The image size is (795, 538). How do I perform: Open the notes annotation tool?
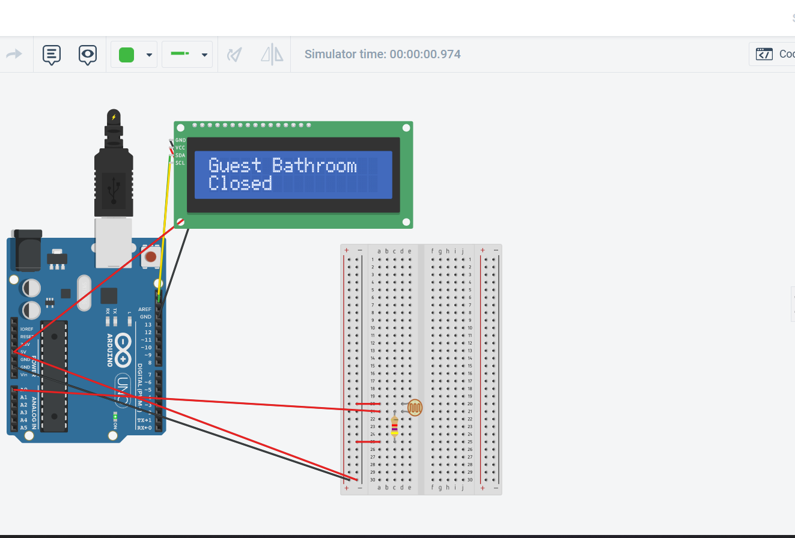[52, 55]
